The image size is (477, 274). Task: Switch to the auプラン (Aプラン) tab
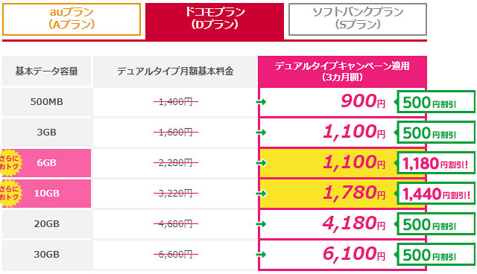click(72, 19)
